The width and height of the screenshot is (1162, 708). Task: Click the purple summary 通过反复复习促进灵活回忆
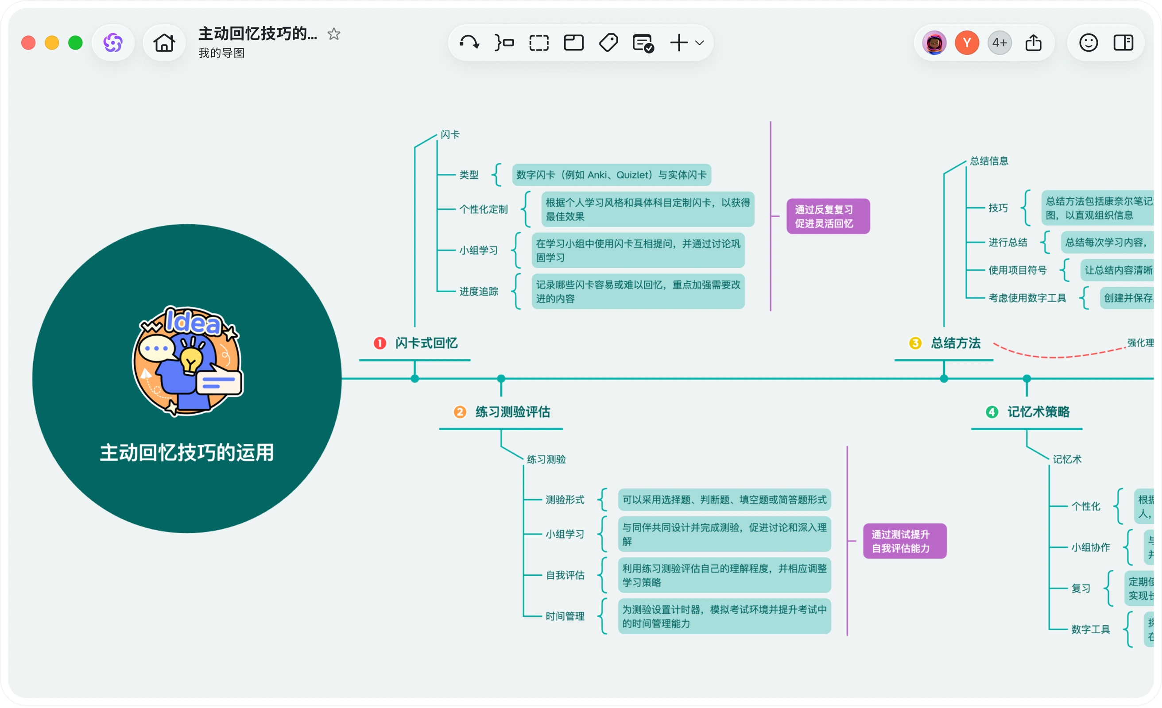click(828, 216)
